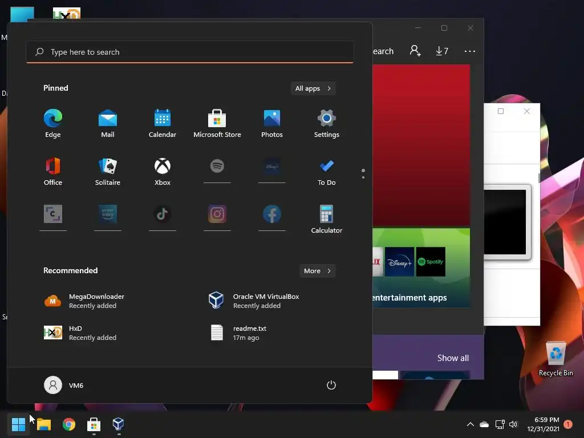Switch to Microsoft Store on taskbar
The image size is (584, 438).
pyautogui.click(x=94, y=424)
